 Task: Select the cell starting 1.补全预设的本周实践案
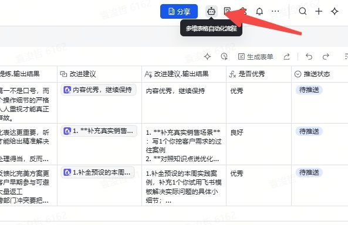[184, 186]
